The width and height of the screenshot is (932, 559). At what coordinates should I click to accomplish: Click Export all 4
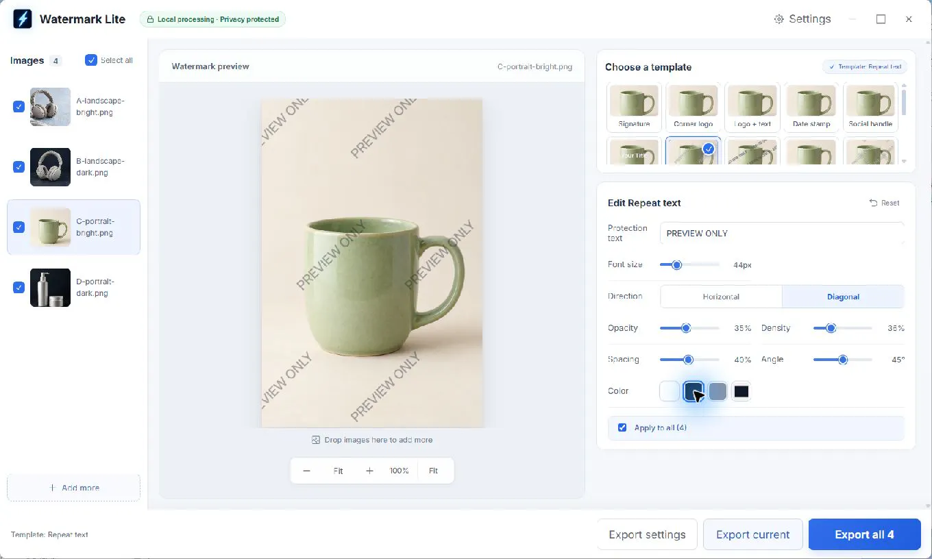coord(864,534)
